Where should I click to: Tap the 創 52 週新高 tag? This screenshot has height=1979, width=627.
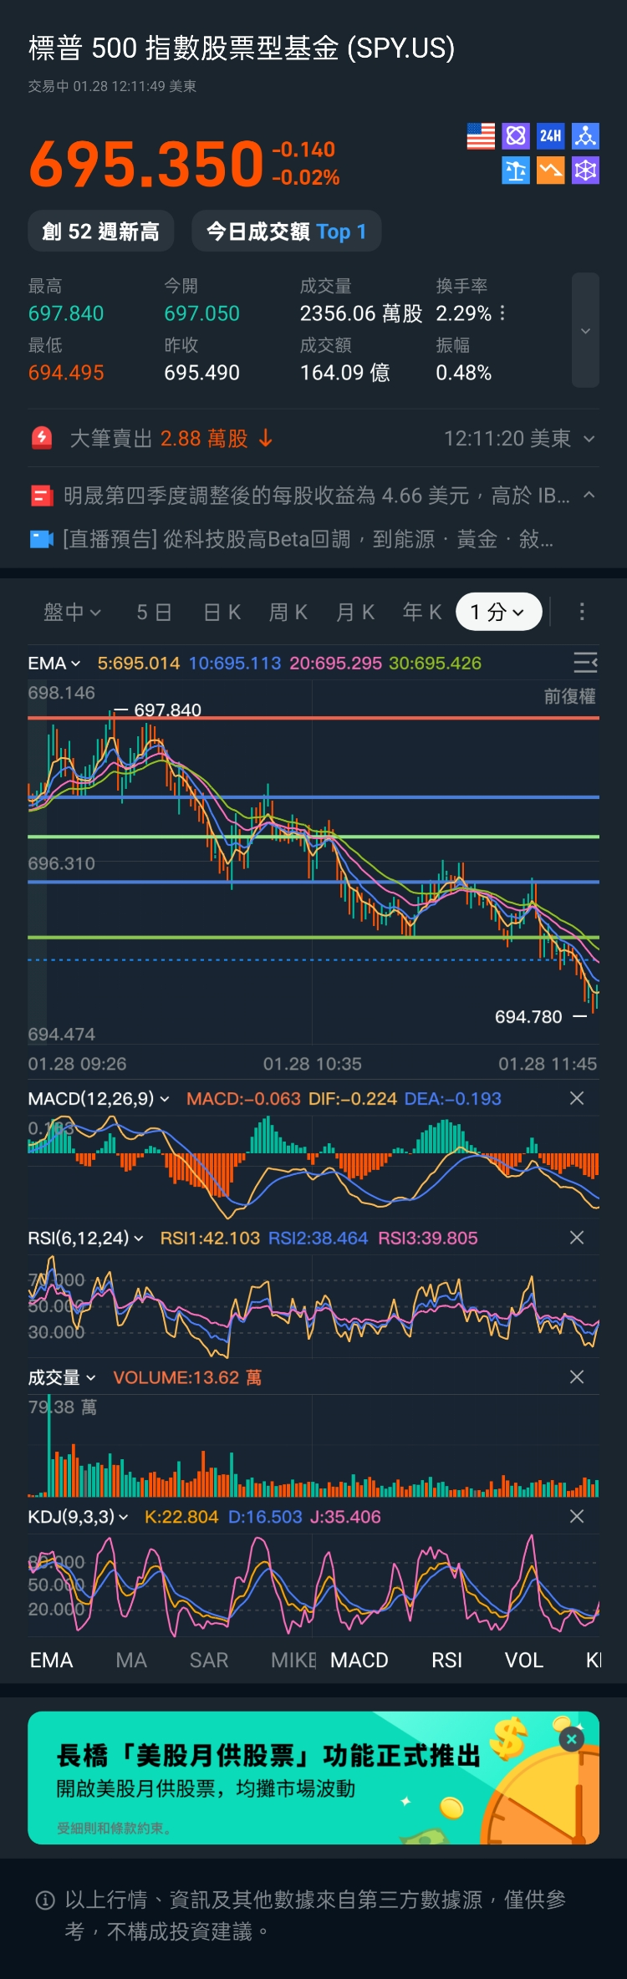[101, 231]
